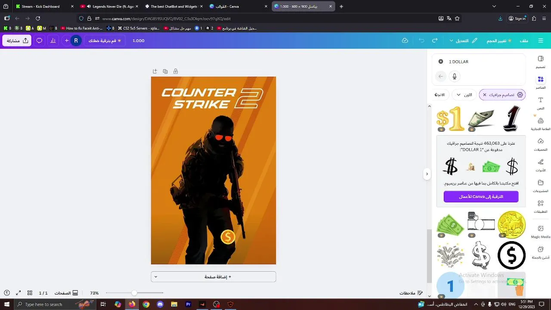The width and height of the screenshot is (551, 310).
Task: Select the gold dollar coin on canvas
Action: [x=228, y=237]
